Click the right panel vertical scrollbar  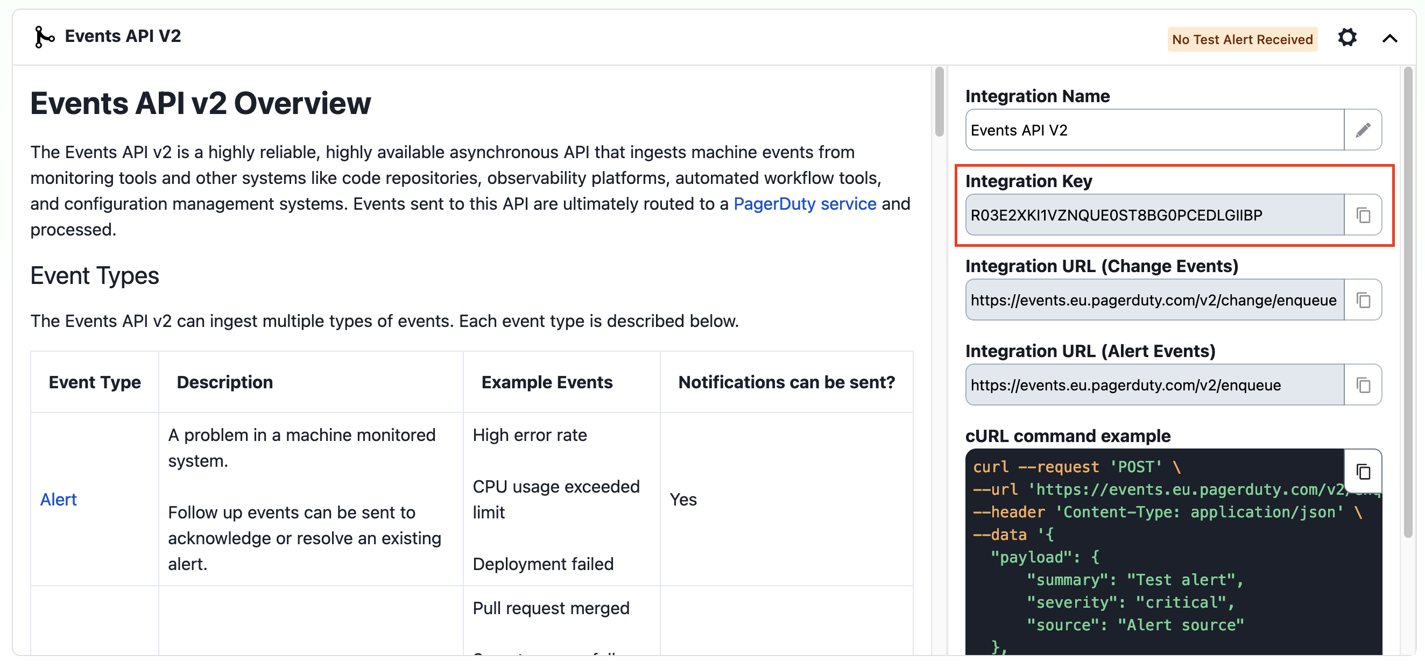pyautogui.click(x=1408, y=301)
